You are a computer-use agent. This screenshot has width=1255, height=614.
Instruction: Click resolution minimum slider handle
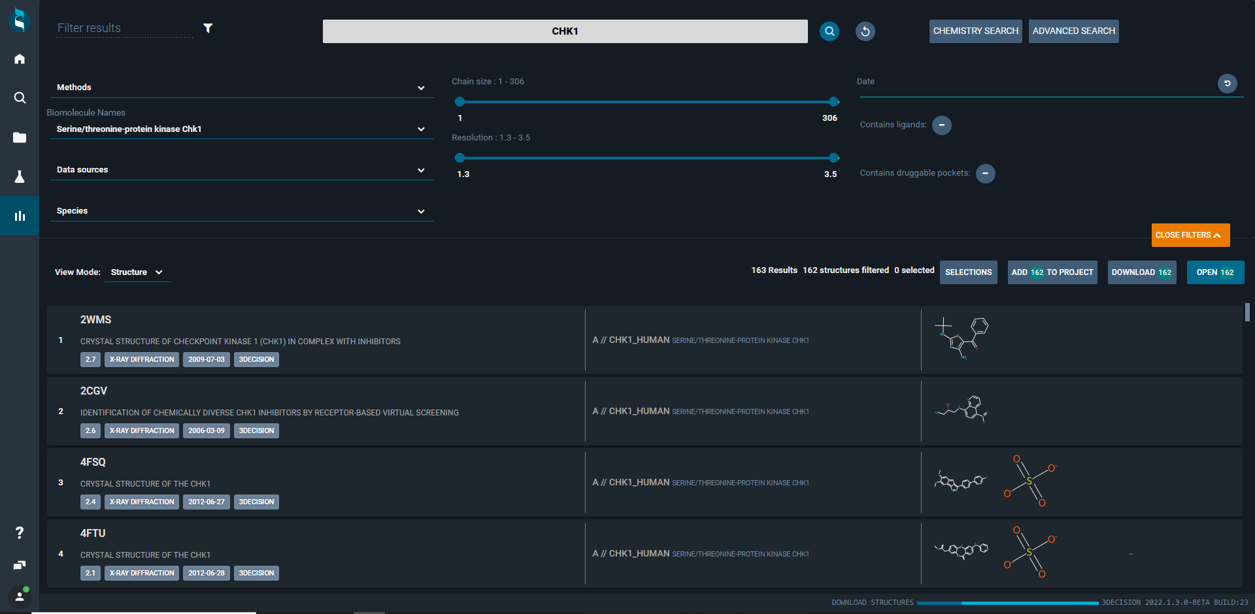460,157
